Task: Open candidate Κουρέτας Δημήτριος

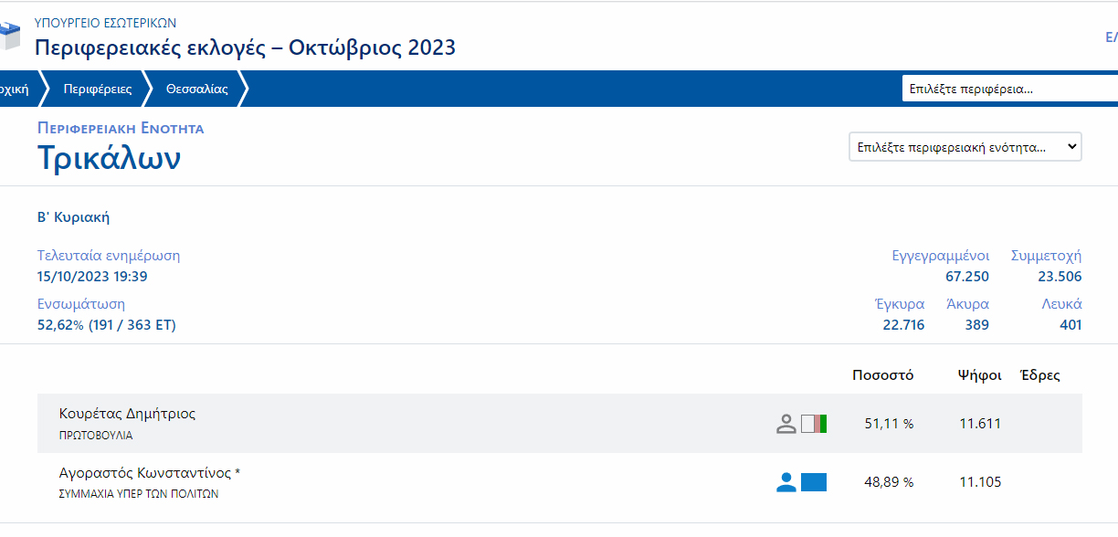Action: pyautogui.click(x=127, y=414)
